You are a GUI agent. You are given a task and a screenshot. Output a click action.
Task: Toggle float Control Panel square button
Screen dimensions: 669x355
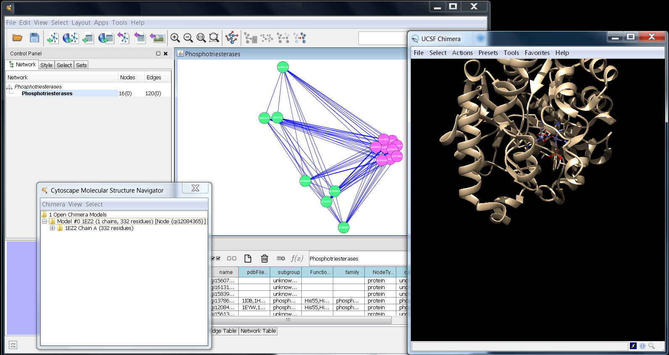(x=158, y=54)
